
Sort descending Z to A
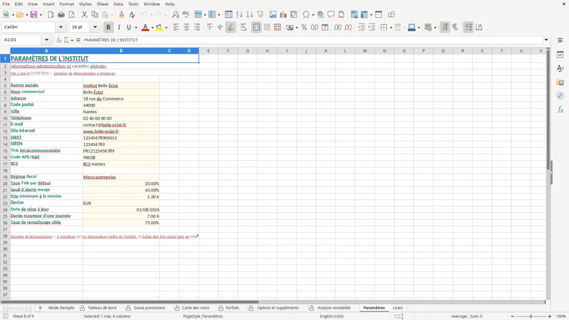pyautogui.click(x=250, y=15)
